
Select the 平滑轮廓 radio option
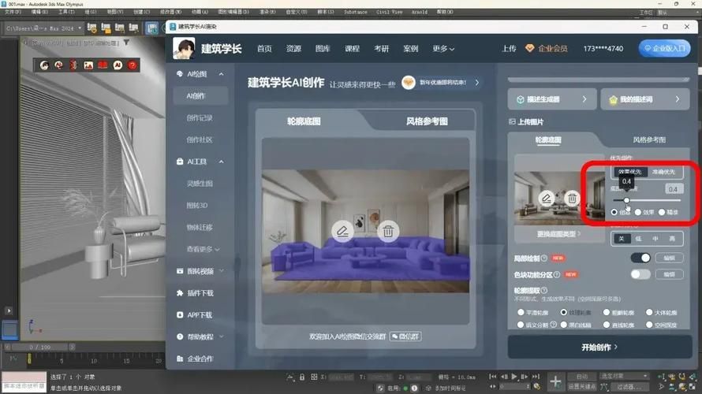(521, 312)
